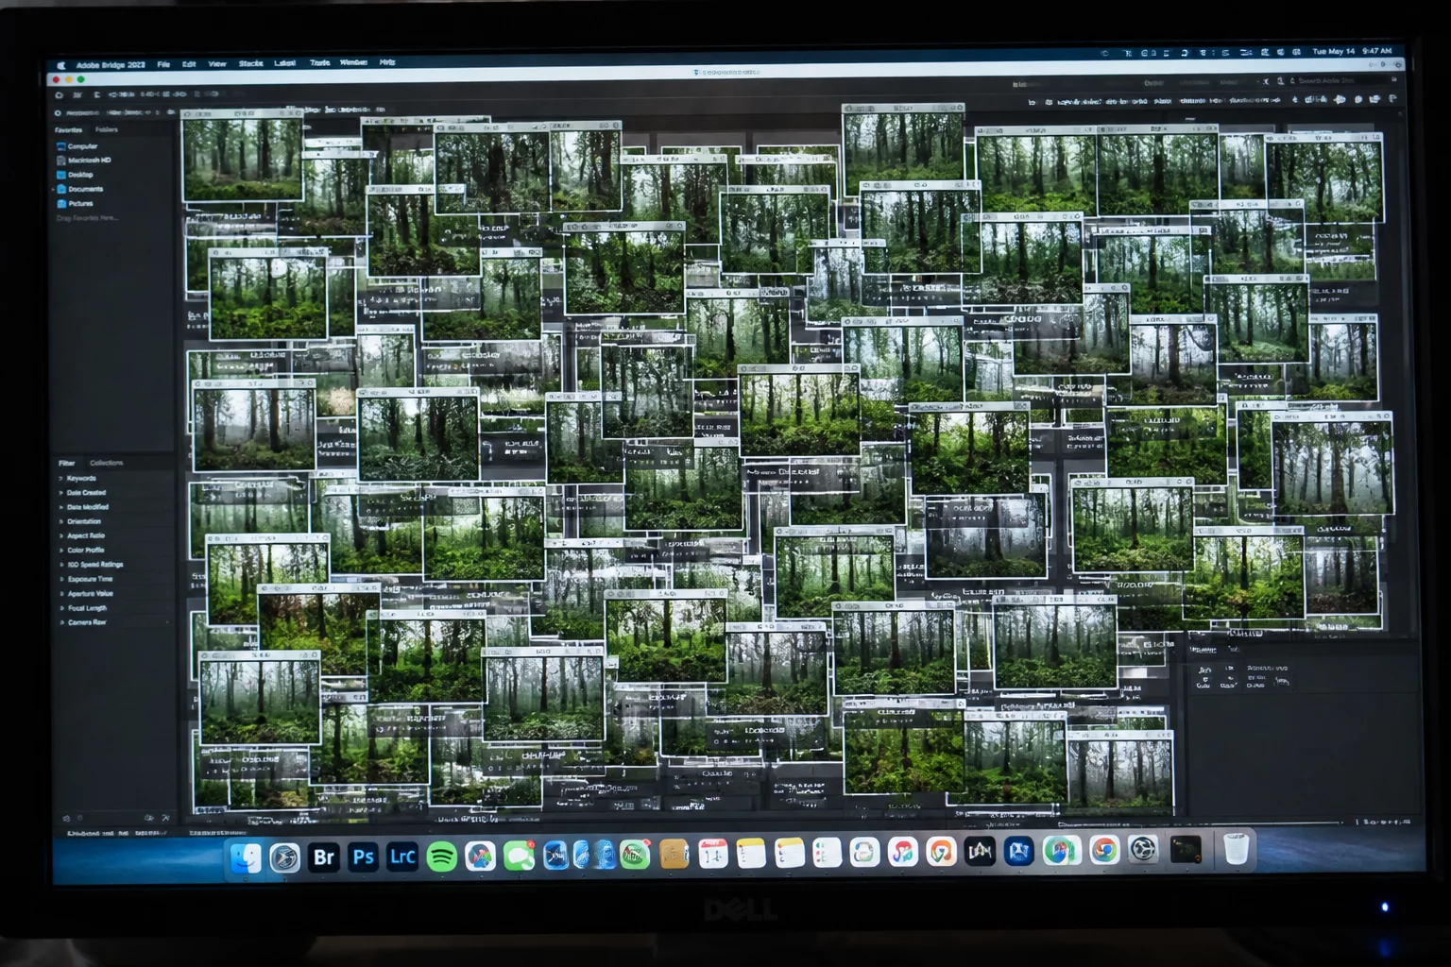The width and height of the screenshot is (1451, 967).
Task: Expand the Exposure Time filter
Action: click(61, 579)
